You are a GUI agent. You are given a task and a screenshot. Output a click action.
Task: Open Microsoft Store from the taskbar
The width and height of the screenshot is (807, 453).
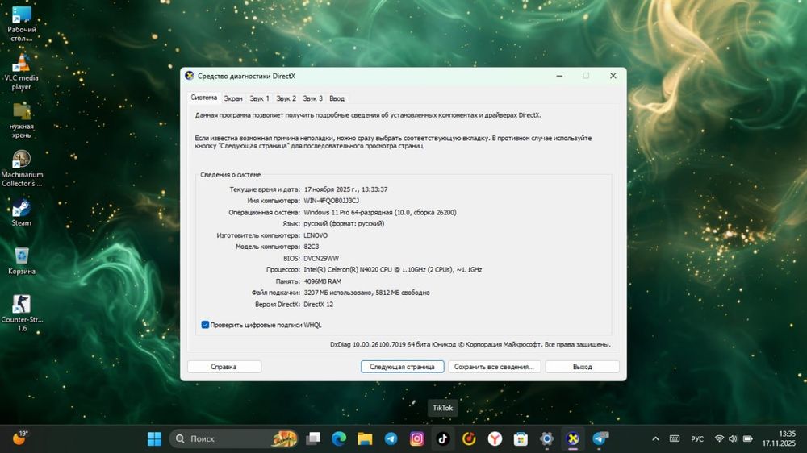click(521, 438)
